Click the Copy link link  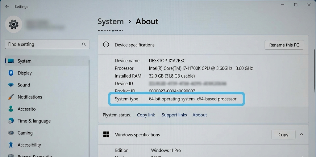click(x=146, y=115)
